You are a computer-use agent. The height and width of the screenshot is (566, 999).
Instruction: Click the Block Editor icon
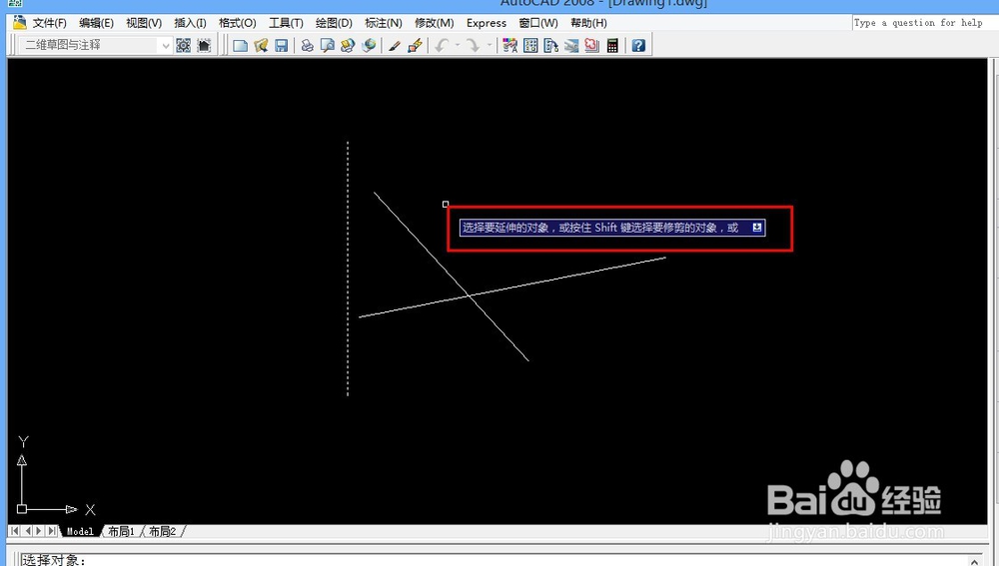pos(415,45)
